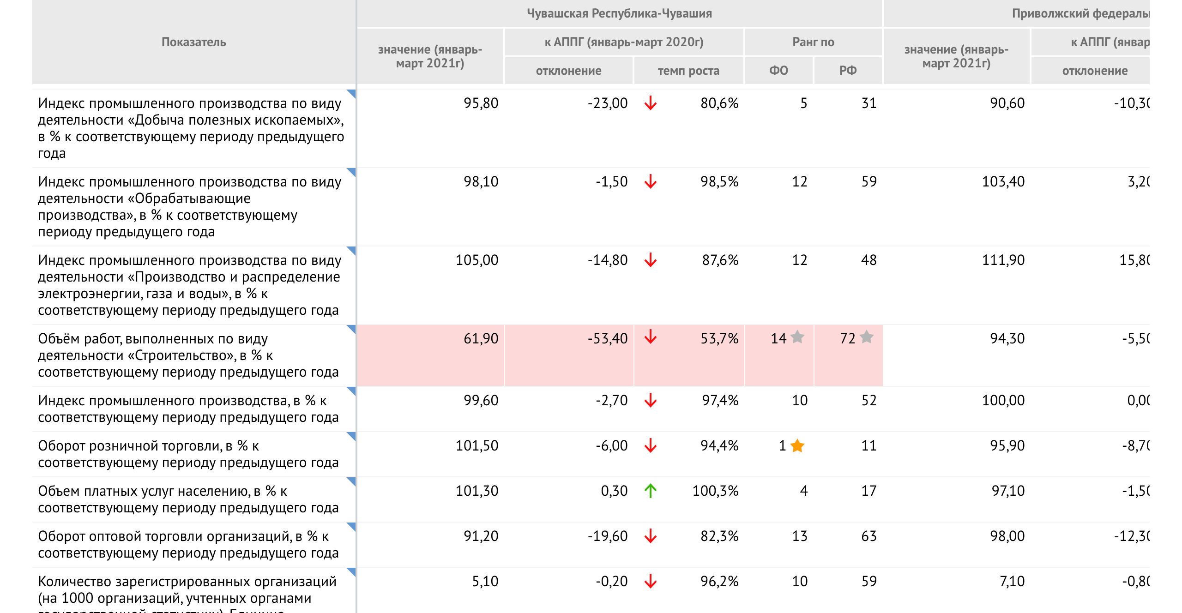Click growth rate 80,6% cell
The width and height of the screenshot is (1182, 613).
(x=689, y=128)
